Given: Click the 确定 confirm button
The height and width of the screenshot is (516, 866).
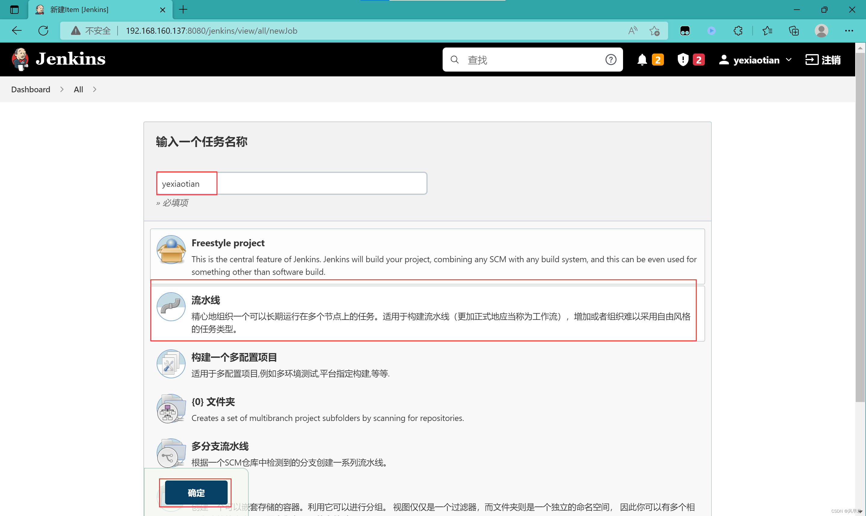Looking at the screenshot, I should (x=196, y=493).
